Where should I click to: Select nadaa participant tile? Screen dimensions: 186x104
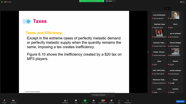159,89
